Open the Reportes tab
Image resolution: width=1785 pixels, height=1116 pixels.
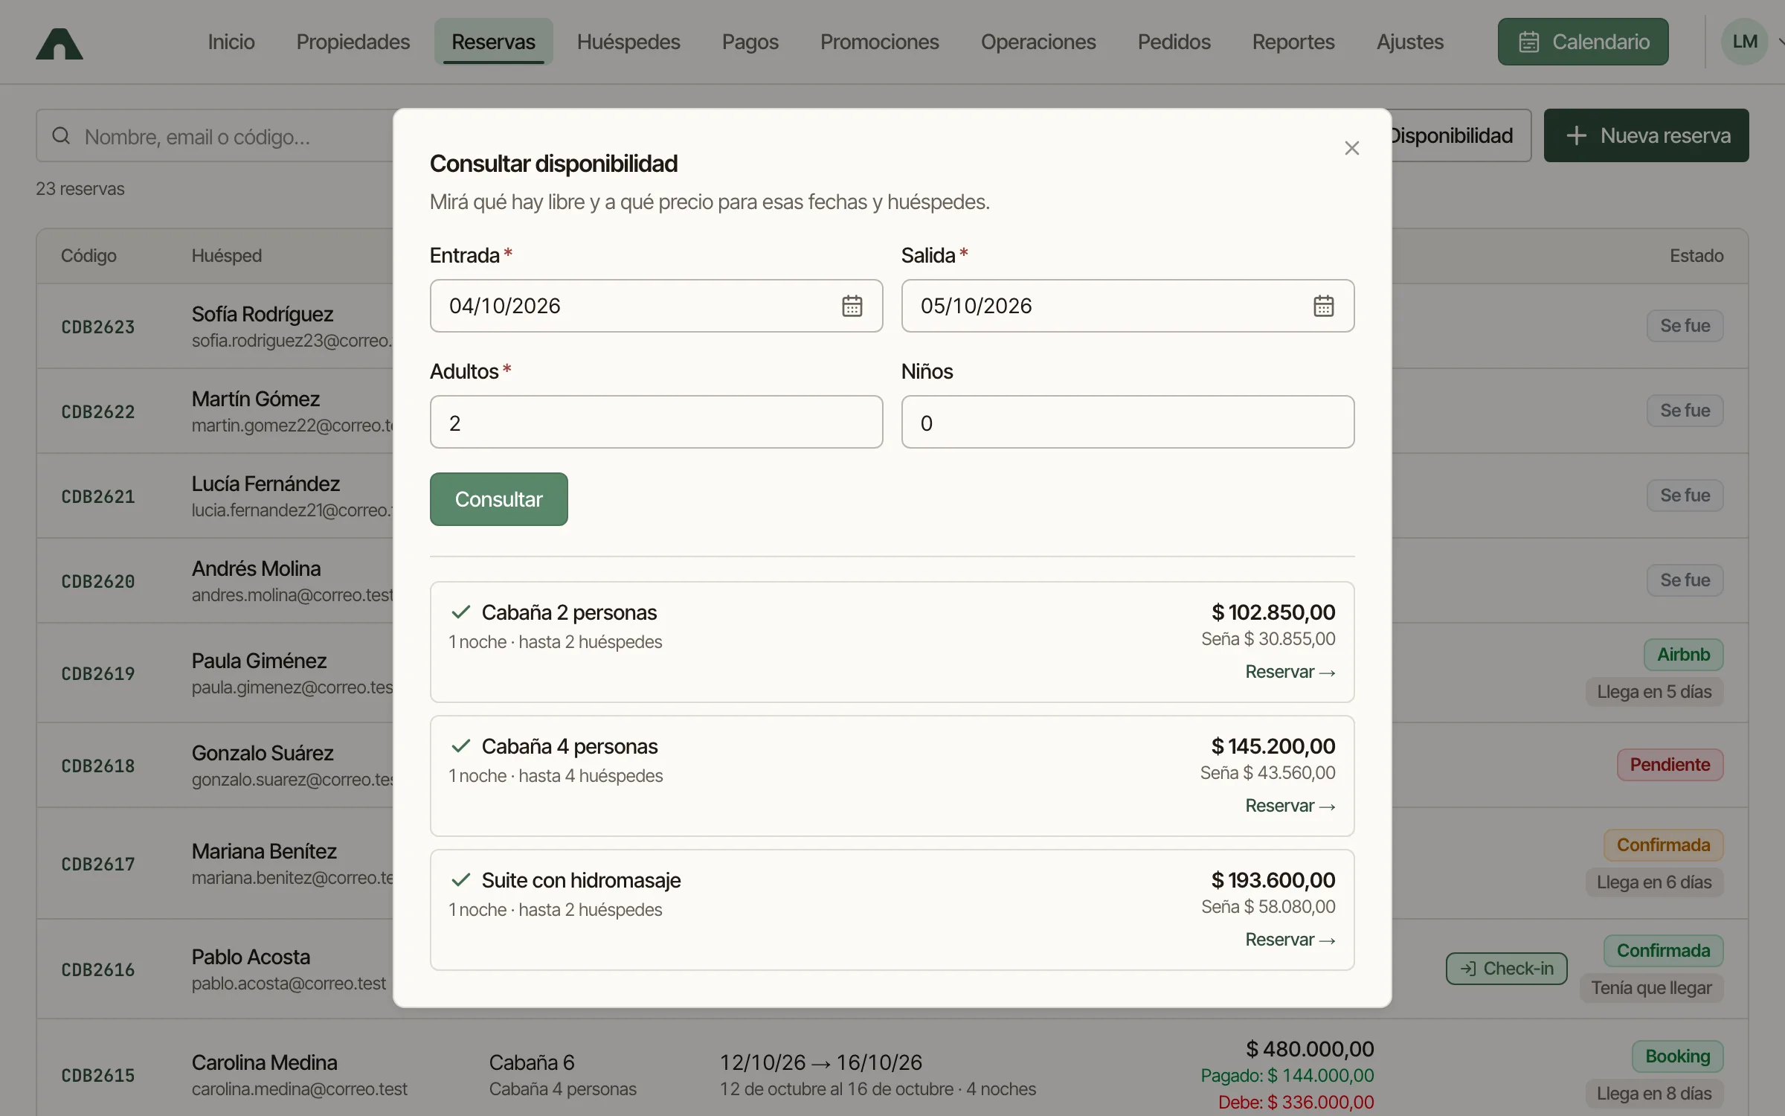click(1293, 42)
